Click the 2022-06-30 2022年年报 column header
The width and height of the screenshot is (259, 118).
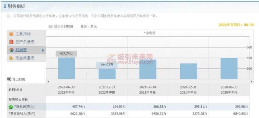point(66,90)
